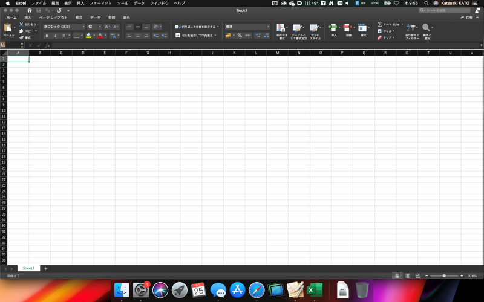Expand the formula bar
484x302 pixels.
pos(481,45)
